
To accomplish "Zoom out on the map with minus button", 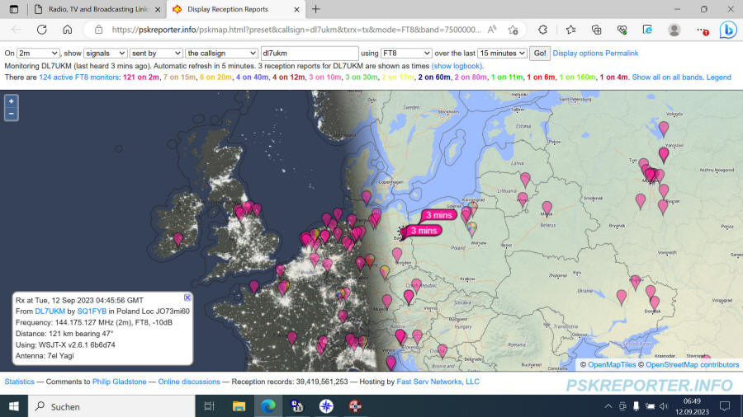I will coord(11,114).
